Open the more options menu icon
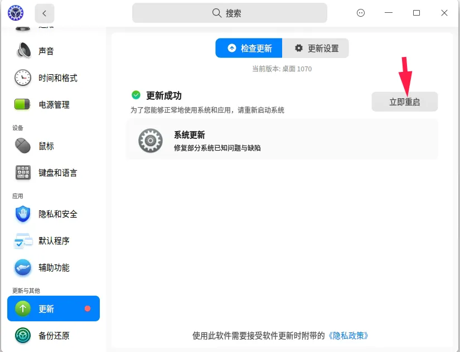 [x=361, y=13]
